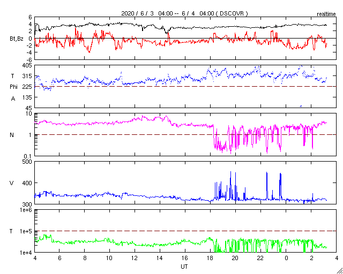Click the 'V' velocity axis label
The height and width of the screenshot is (274, 343).
coord(12,183)
